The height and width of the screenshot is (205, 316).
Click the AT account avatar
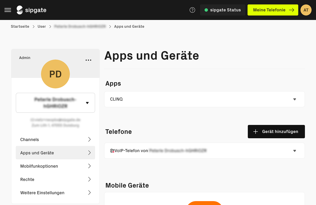306,10
